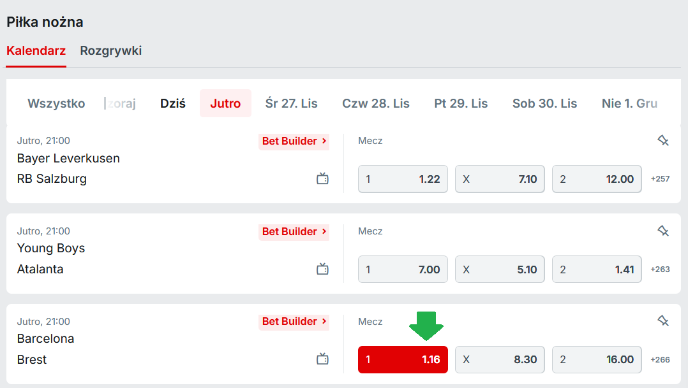The width and height of the screenshot is (688, 388).
Task: Choose the Śr 27. Lis date
Action: click(291, 103)
